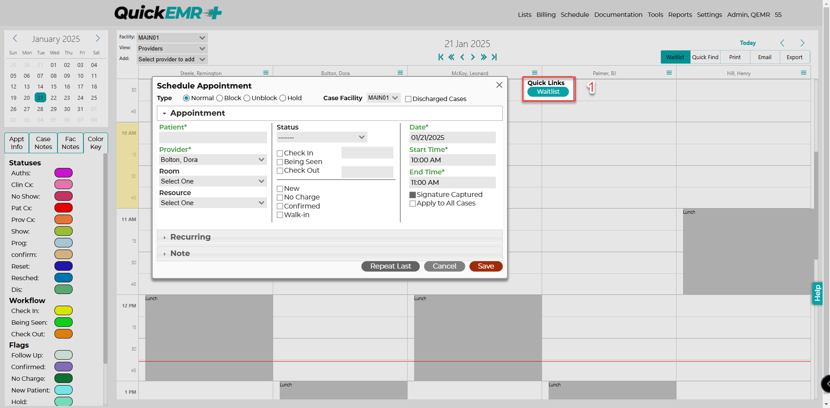Open the Facility MAIN01 dropdown
This screenshot has width=830, height=408.
(x=172, y=38)
